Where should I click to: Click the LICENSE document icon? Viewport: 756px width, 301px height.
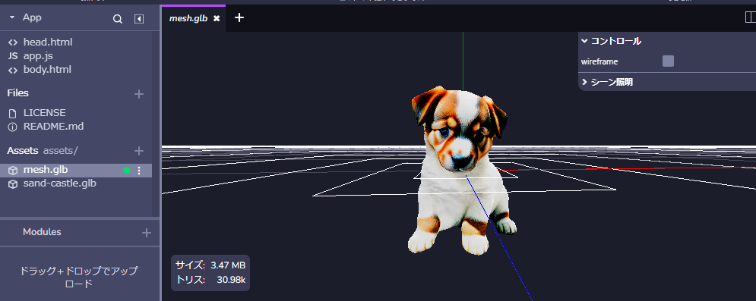(x=13, y=114)
